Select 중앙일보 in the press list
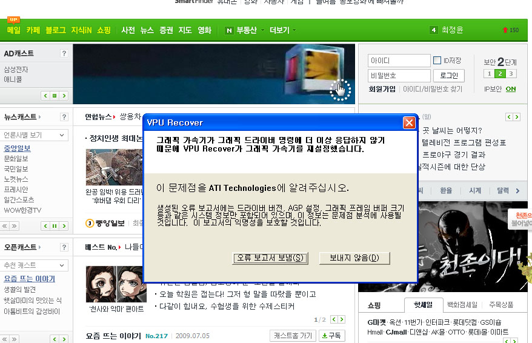Viewport: 532px width, 343px height. tap(18, 148)
